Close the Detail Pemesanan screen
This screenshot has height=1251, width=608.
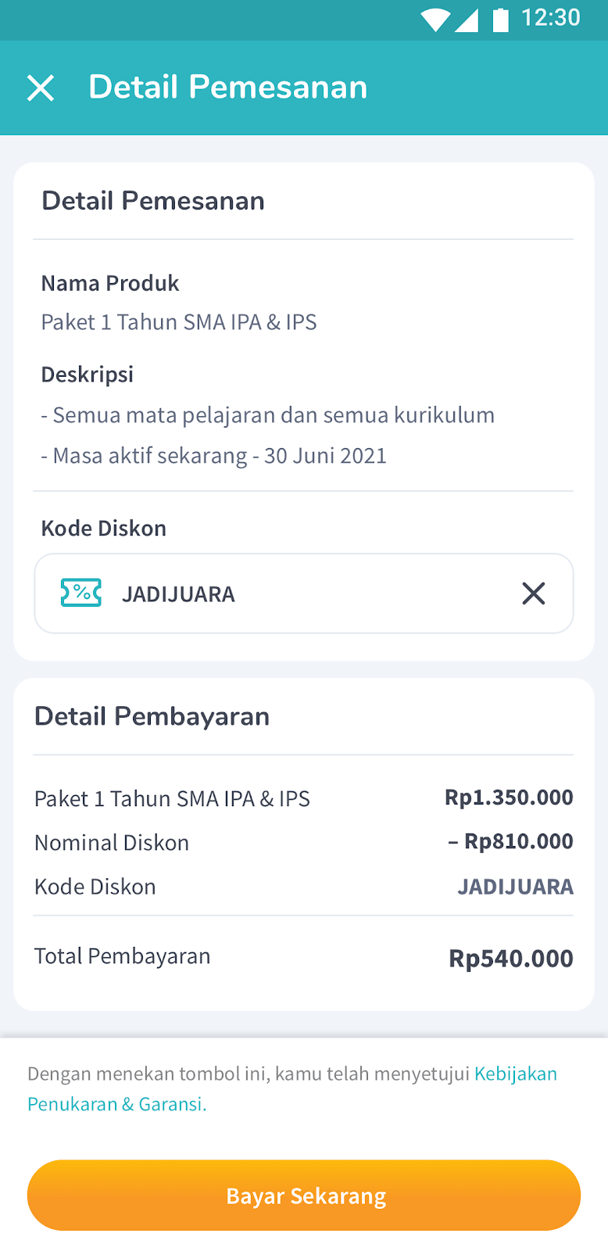pyautogui.click(x=41, y=88)
